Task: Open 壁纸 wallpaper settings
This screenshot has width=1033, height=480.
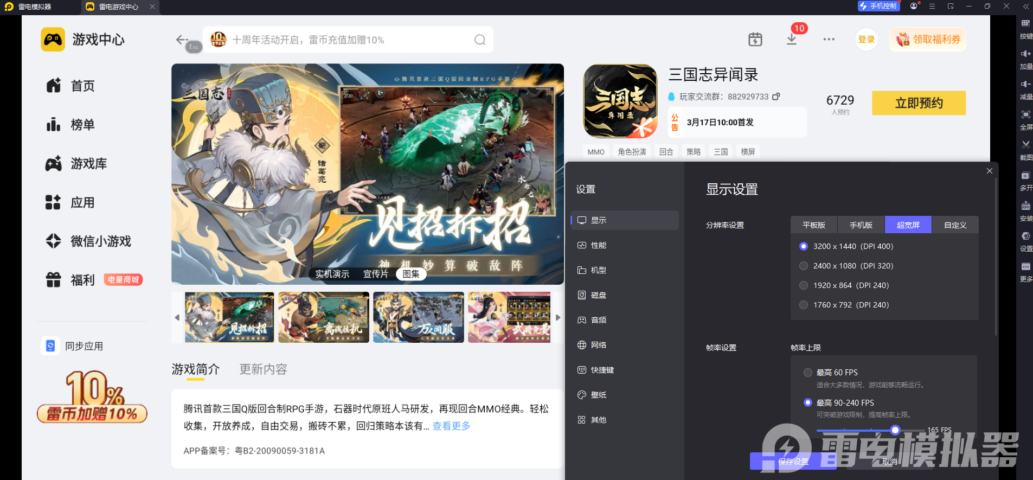Action: click(x=624, y=395)
